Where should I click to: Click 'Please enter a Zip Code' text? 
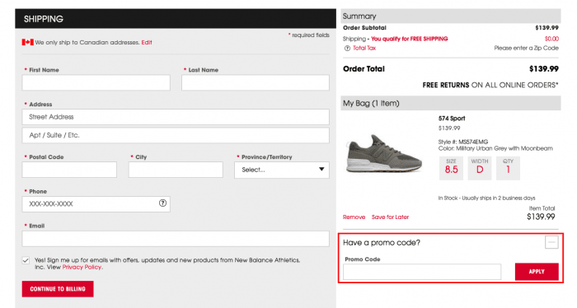click(526, 48)
